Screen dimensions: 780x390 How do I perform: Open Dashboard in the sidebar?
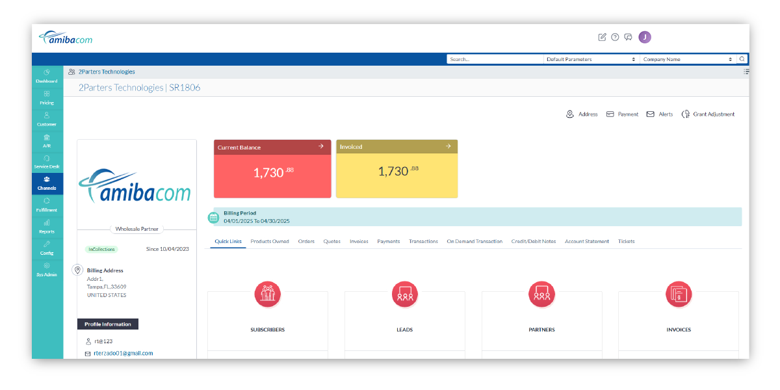[47, 76]
